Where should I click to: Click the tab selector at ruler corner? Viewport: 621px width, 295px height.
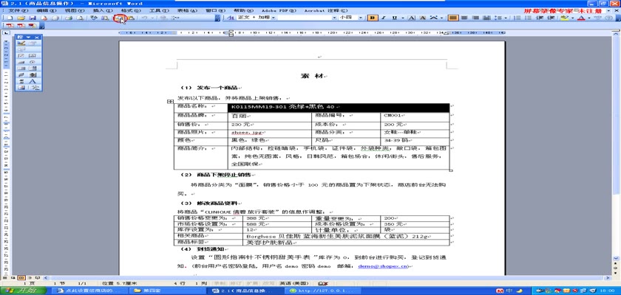[x=6, y=32]
